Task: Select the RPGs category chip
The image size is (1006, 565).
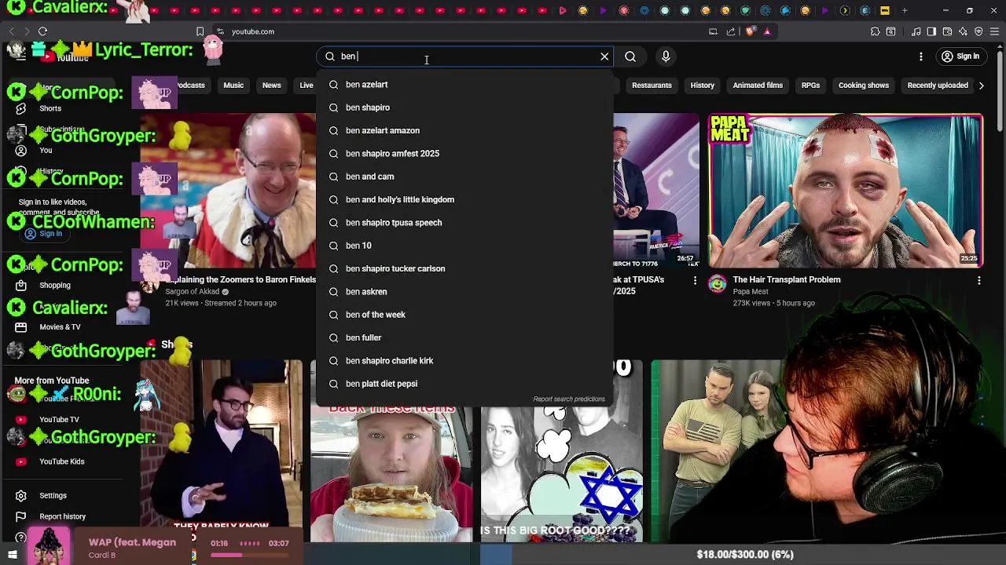Action: pos(810,86)
